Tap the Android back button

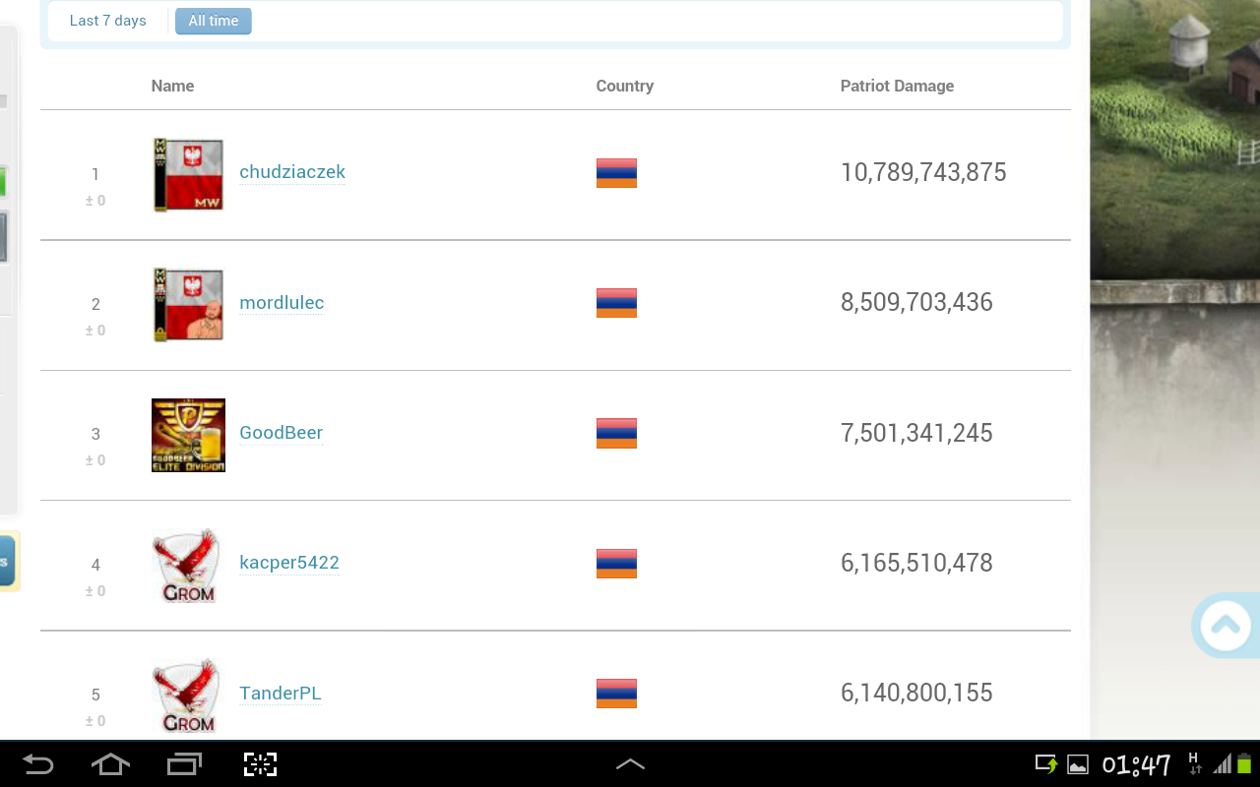(38, 764)
